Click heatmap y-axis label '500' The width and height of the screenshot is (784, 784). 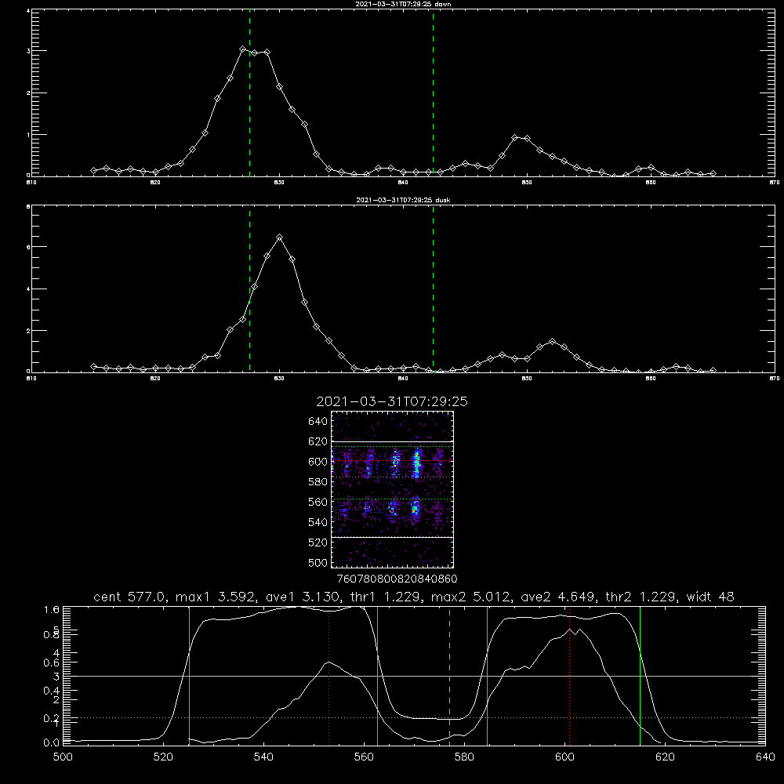(318, 562)
